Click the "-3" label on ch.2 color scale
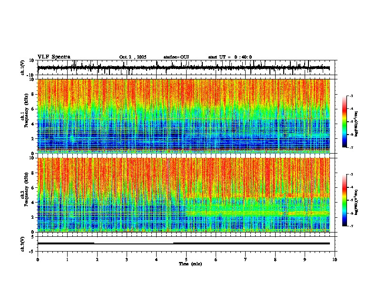 (x=351, y=175)
